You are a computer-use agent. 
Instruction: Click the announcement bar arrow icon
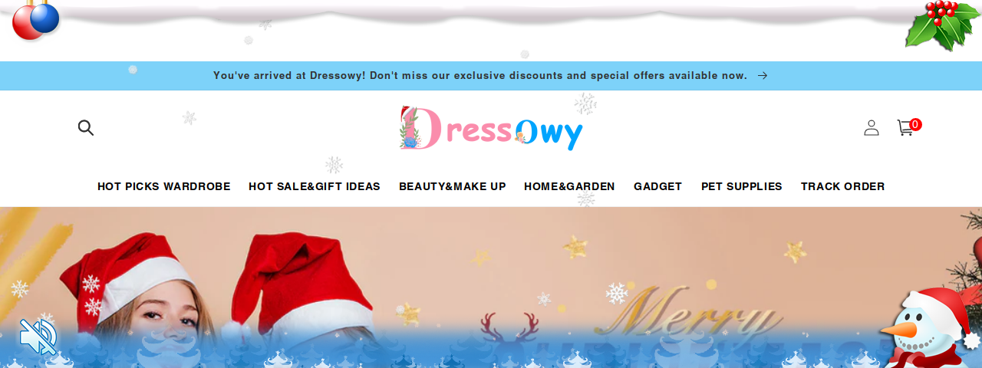pos(763,76)
